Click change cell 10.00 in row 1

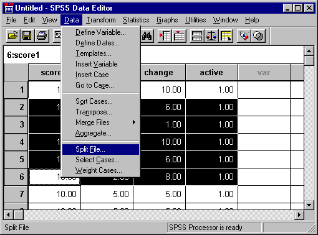click(163, 90)
